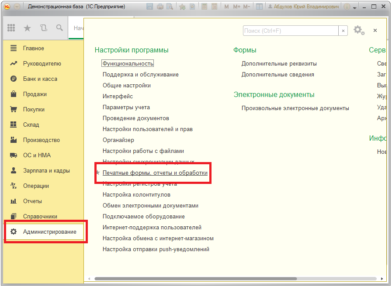Viewport: 392px width, 287px height.
Task: Open navigation settings gear icon
Action: click(x=358, y=30)
